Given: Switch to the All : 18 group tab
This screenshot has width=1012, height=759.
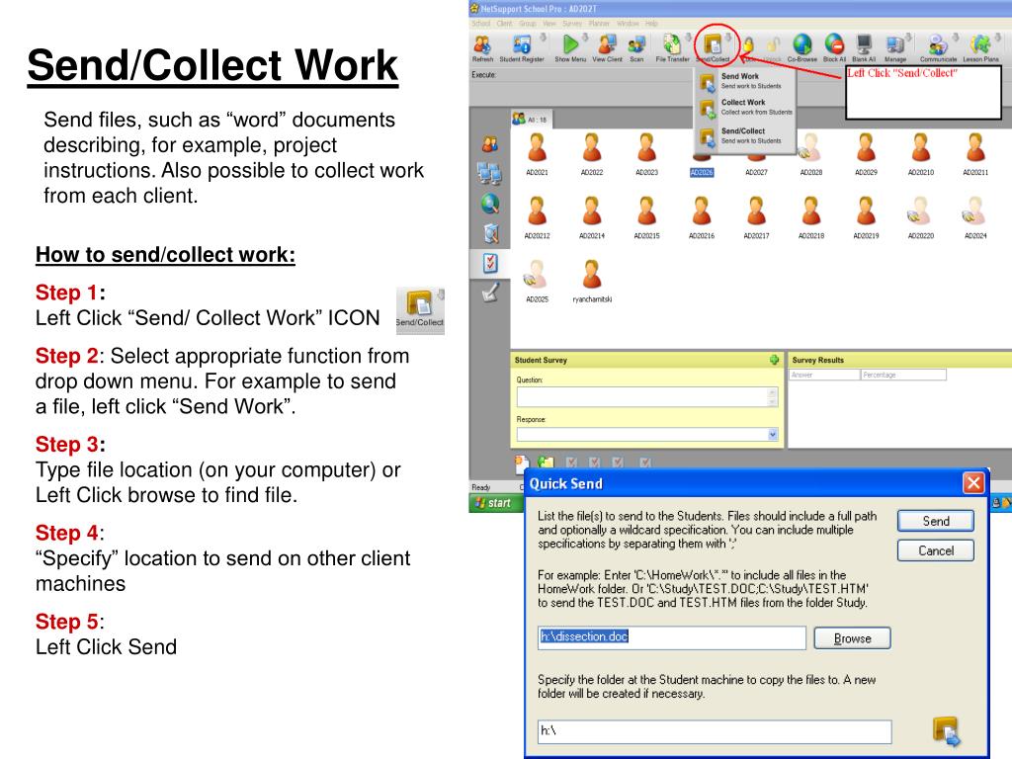Looking at the screenshot, I should 530,119.
